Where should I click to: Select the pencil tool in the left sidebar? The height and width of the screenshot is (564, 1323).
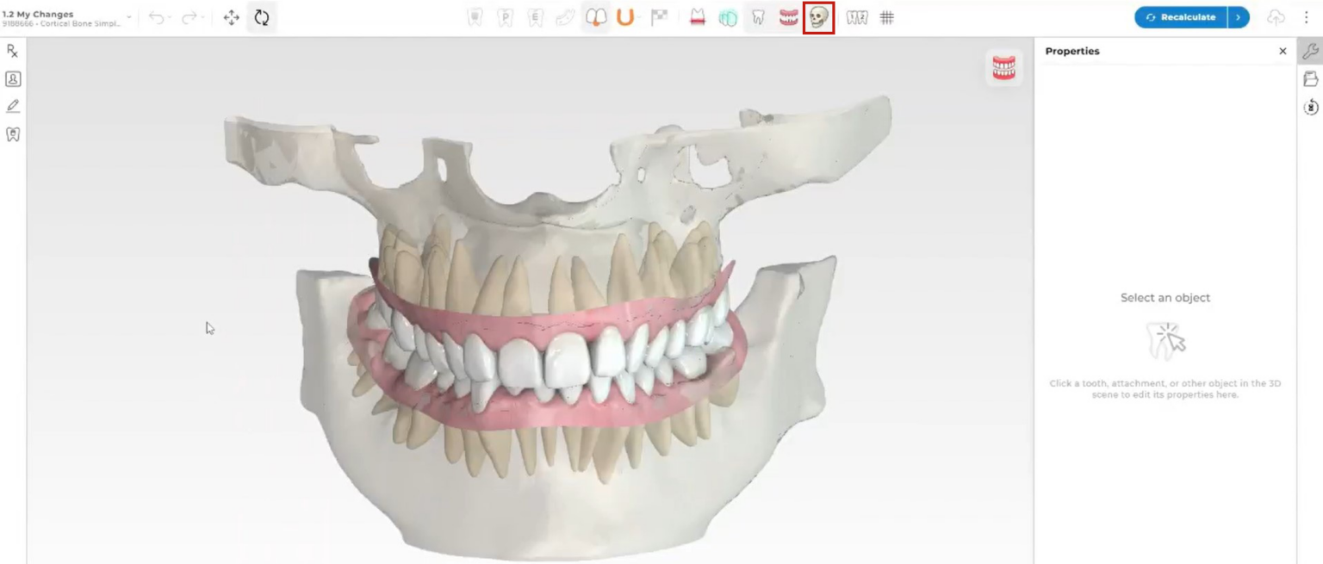click(11, 105)
